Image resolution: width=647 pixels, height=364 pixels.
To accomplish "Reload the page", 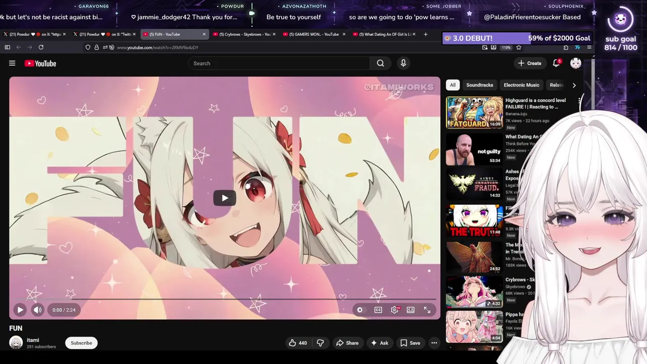I will [41, 47].
